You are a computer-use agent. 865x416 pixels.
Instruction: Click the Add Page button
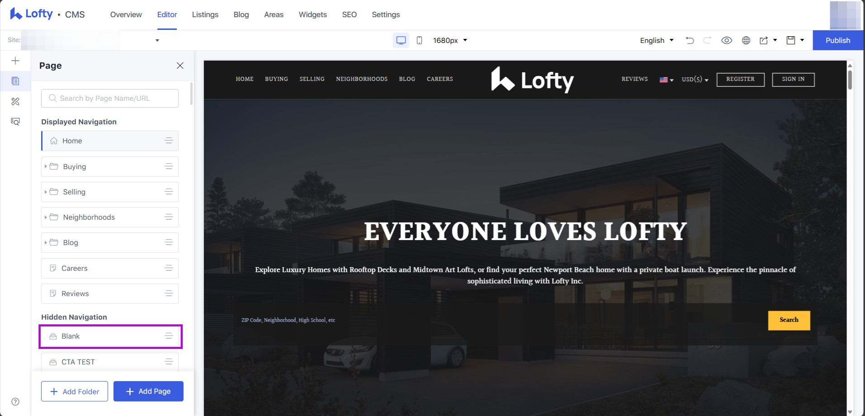pyautogui.click(x=148, y=391)
